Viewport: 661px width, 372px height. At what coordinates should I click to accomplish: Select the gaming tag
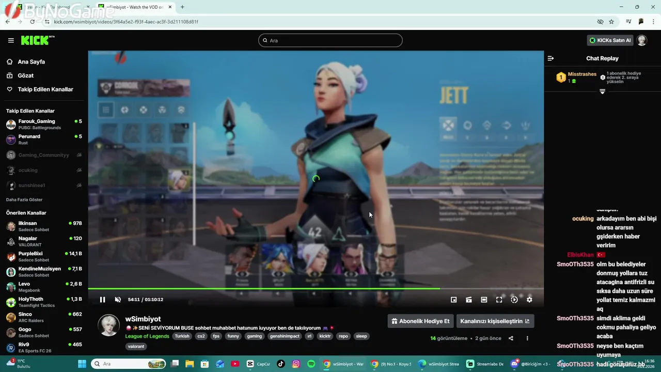[x=254, y=336]
